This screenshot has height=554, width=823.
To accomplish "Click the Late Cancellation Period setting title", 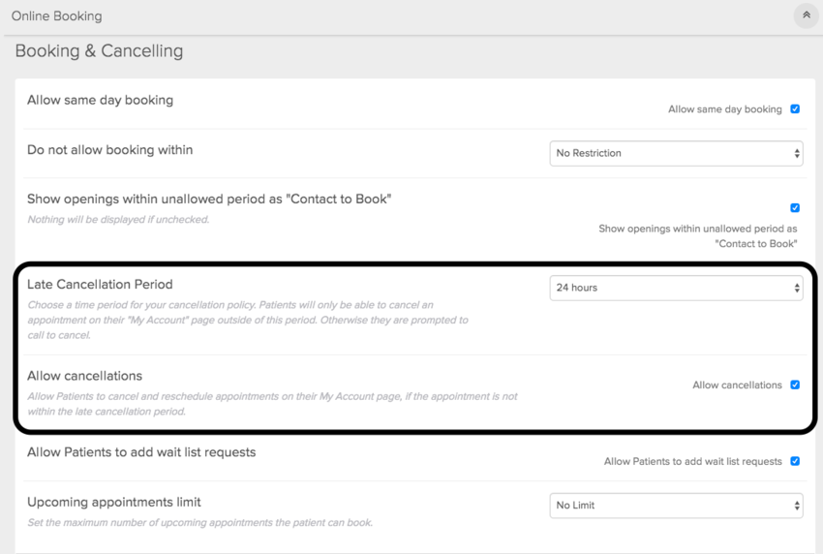I will pyautogui.click(x=100, y=285).
